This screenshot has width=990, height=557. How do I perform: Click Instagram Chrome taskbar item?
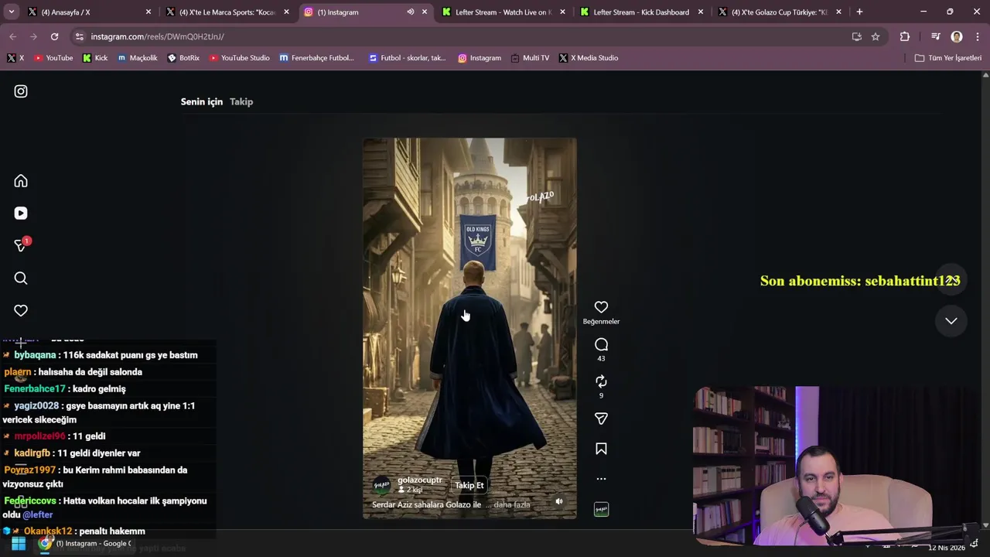[87, 544]
